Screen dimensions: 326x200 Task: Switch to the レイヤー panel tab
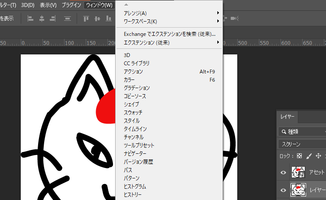click(x=287, y=117)
